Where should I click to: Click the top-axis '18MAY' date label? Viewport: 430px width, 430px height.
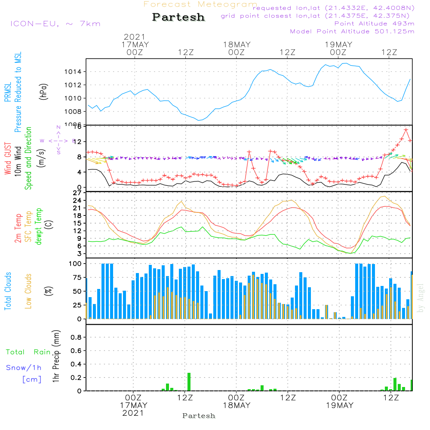click(236, 44)
